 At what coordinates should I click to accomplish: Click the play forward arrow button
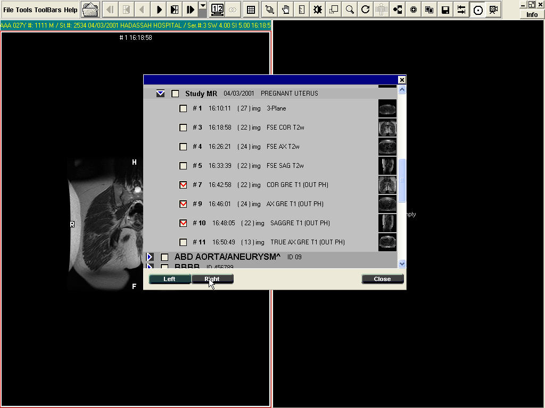click(x=159, y=10)
